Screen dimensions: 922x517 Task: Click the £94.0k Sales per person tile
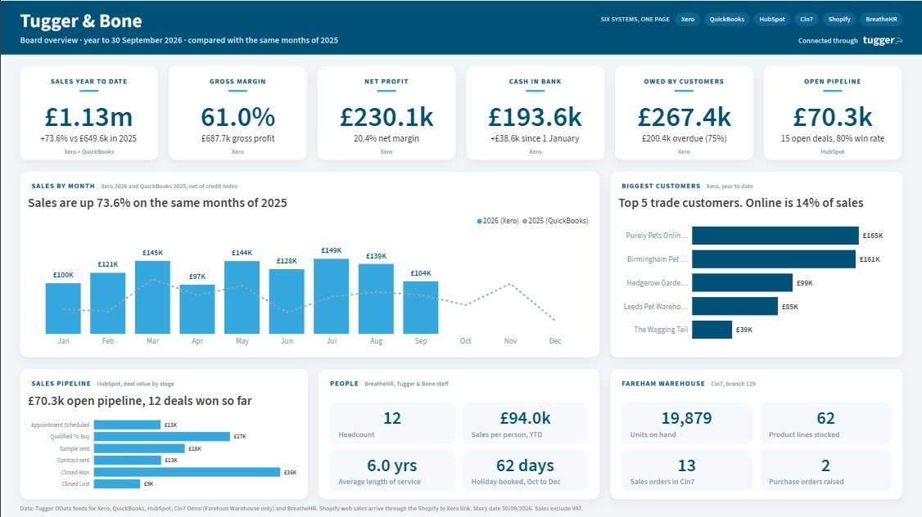525,424
